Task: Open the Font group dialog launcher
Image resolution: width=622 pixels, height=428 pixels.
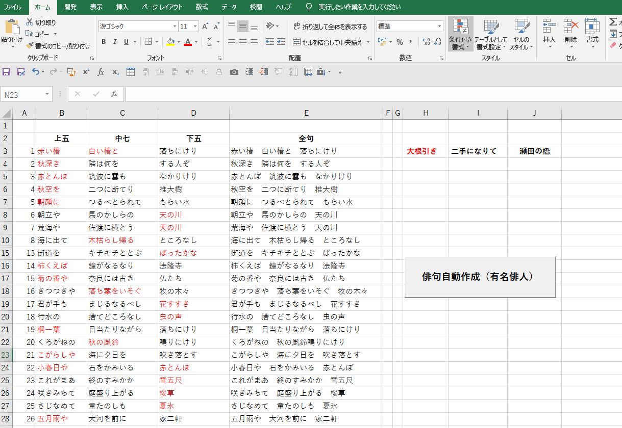Action: tap(220, 58)
